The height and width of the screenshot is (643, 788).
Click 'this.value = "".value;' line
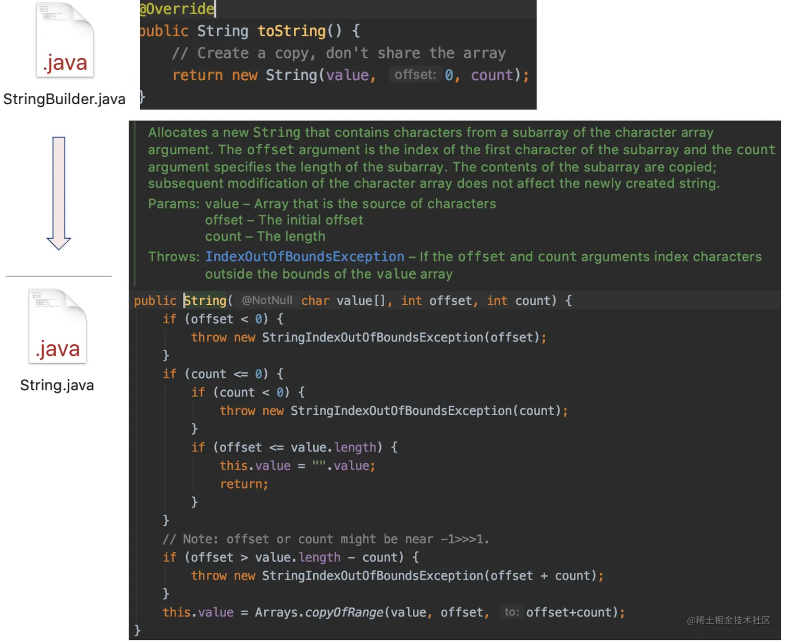coord(298,466)
